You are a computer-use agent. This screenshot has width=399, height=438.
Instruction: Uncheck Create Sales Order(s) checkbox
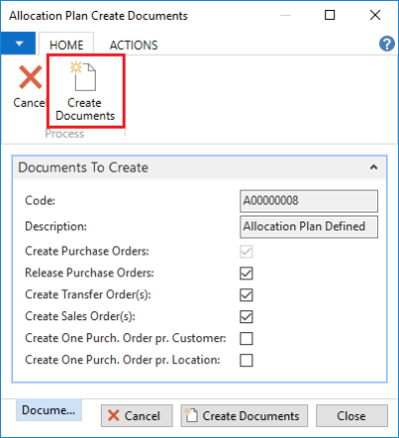(x=246, y=316)
